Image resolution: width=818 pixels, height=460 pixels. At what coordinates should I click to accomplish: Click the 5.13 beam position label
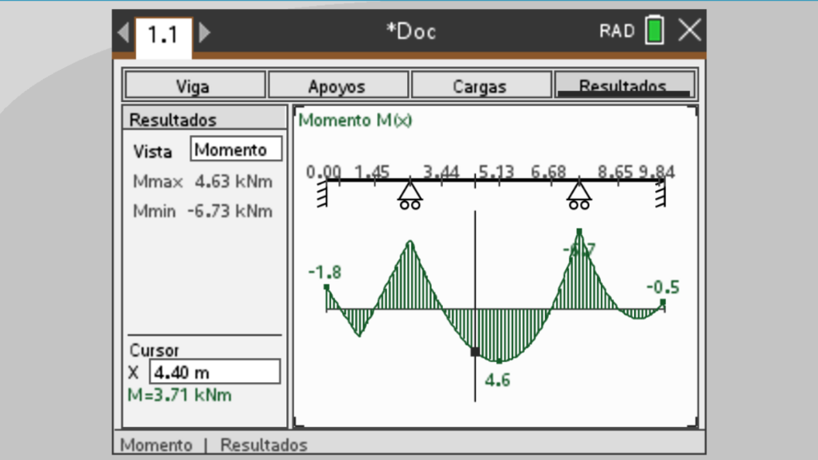coord(497,172)
